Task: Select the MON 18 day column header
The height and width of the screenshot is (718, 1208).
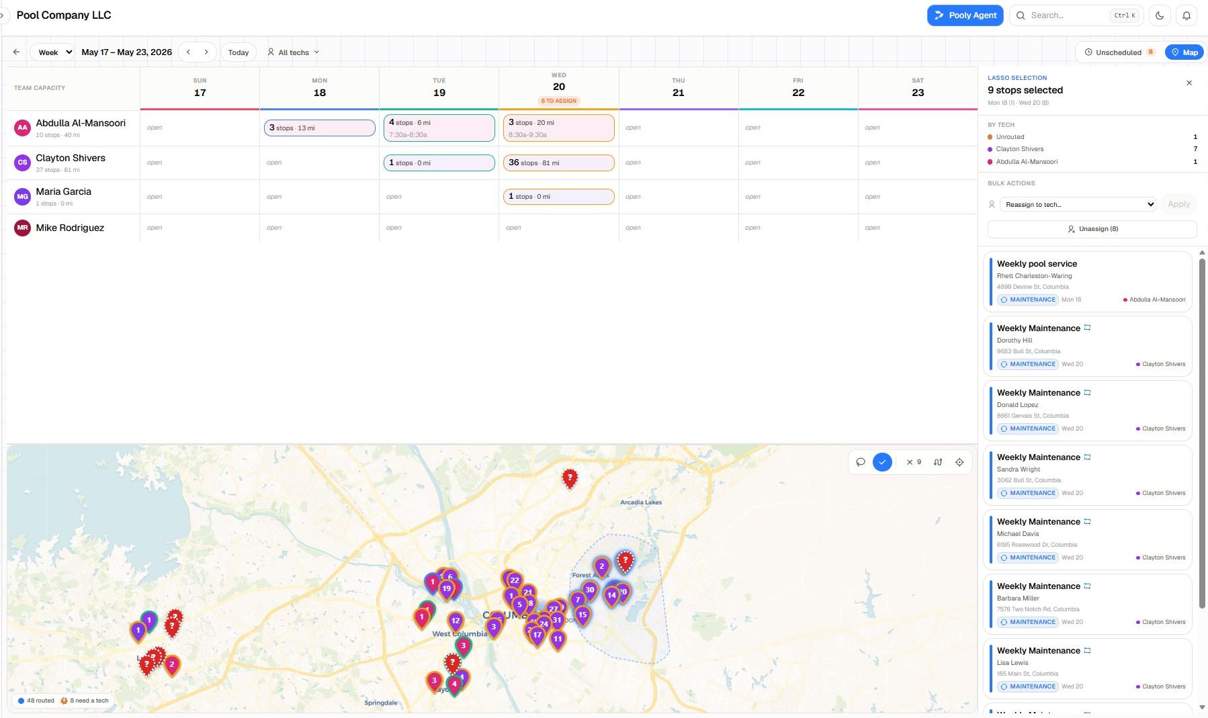Action: coord(319,88)
